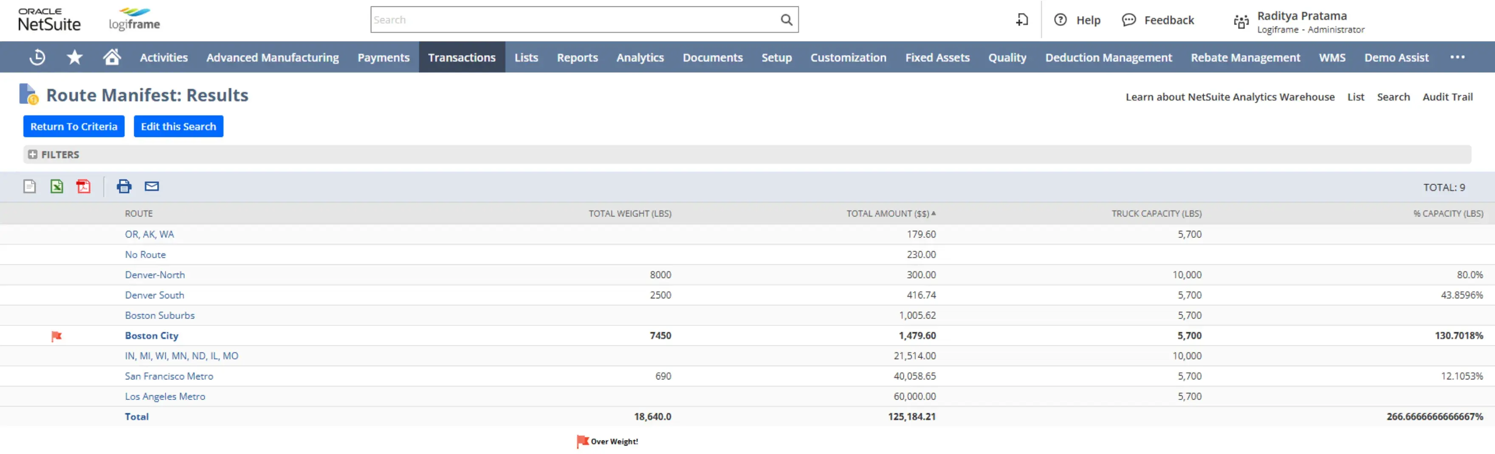The height and width of the screenshot is (454, 1495).
Task: Open the Transactions menu
Action: coord(462,57)
